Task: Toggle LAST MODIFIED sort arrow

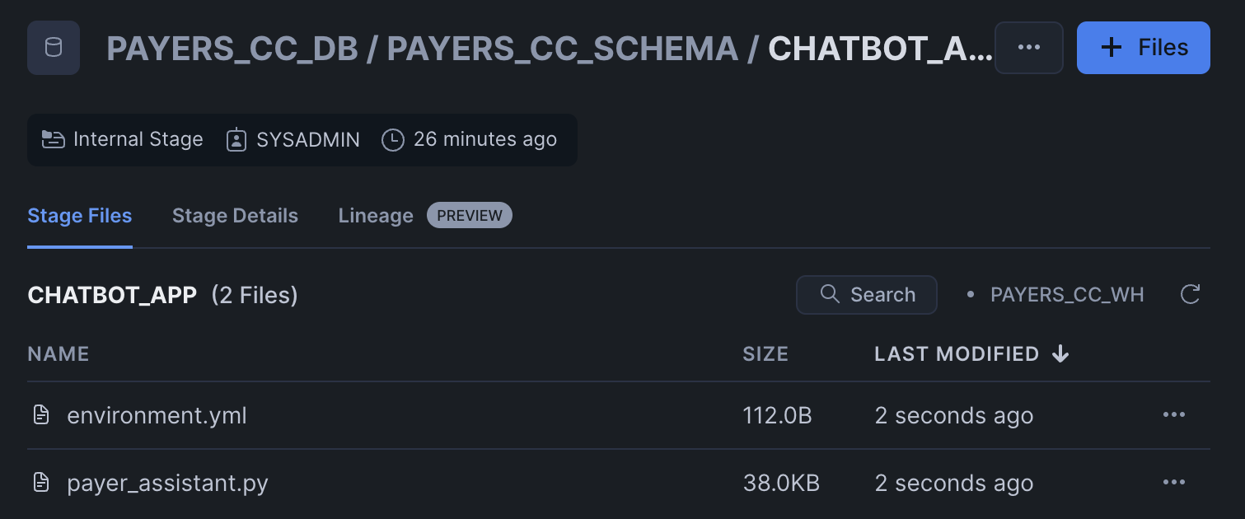Action: [1060, 354]
